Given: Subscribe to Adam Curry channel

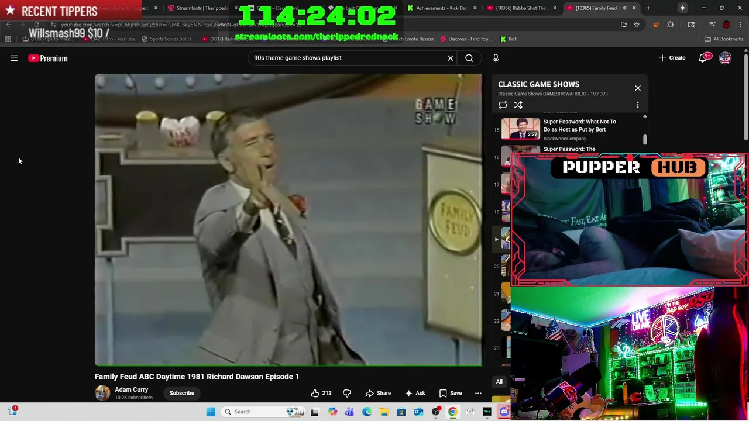Looking at the screenshot, I should pyautogui.click(x=182, y=393).
